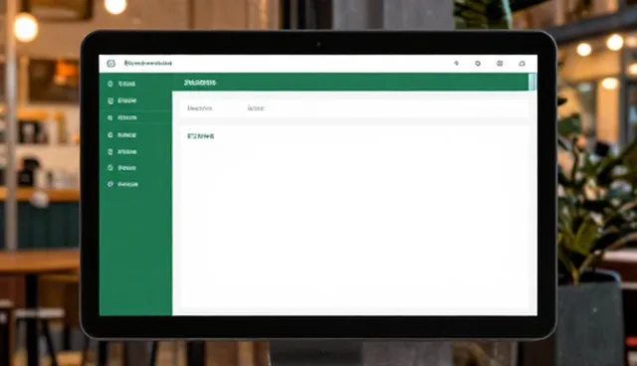Switch to the second tab under the green bar
This screenshot has height=366, width=637.
[256, 108]
